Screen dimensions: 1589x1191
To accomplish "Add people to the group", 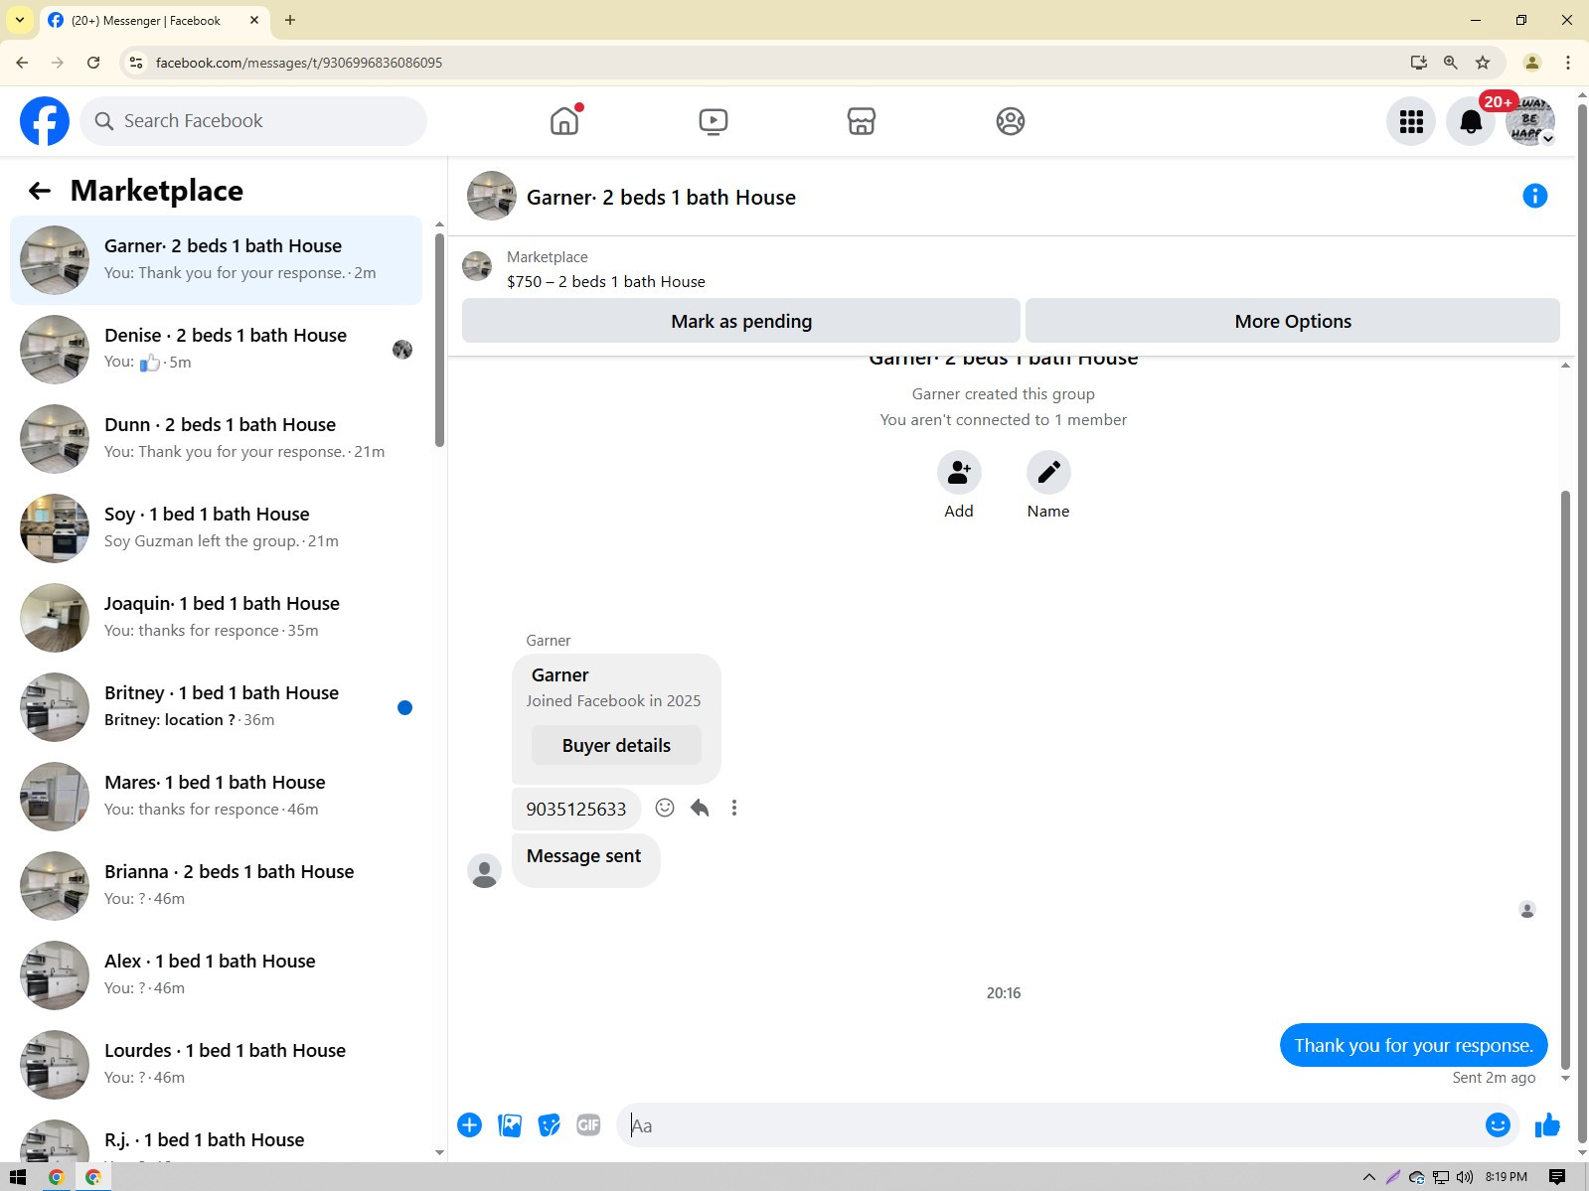I will (x=959, y=472).
